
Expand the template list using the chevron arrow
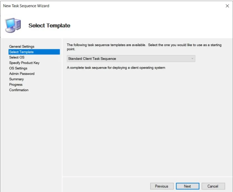coord(192,59)
